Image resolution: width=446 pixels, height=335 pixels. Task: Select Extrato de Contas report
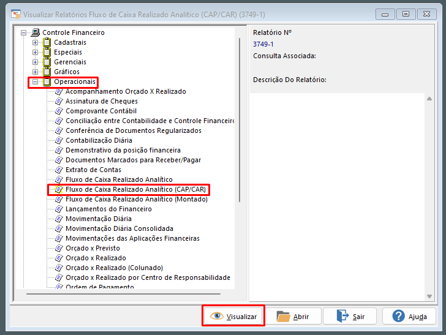pos(93,170)
